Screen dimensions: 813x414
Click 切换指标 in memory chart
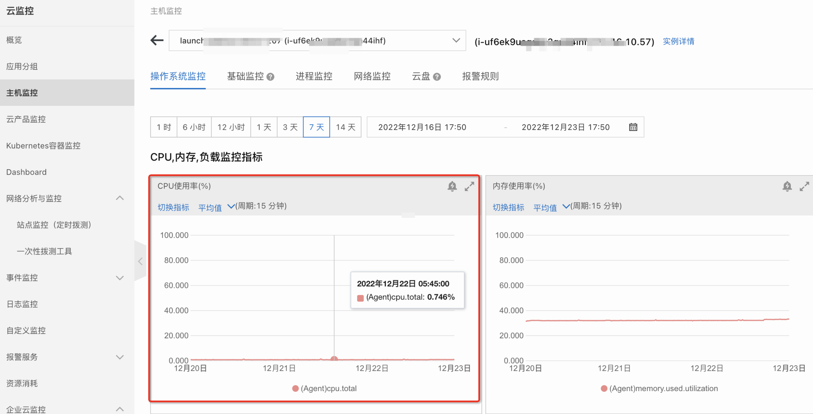click(508, 207)
